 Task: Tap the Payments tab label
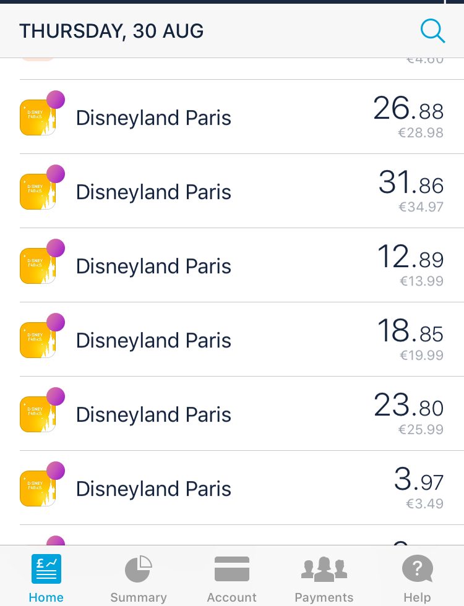tap(324, 597)
